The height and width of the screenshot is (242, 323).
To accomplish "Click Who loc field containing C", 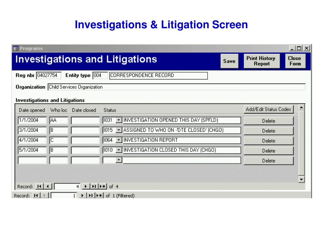I will (x=59, y=140).
